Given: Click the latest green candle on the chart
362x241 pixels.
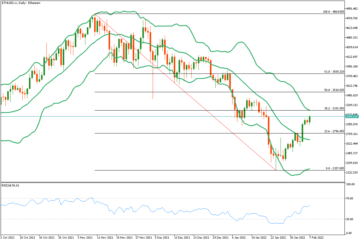Looking at the screenshot, I should tap(310, 120).
